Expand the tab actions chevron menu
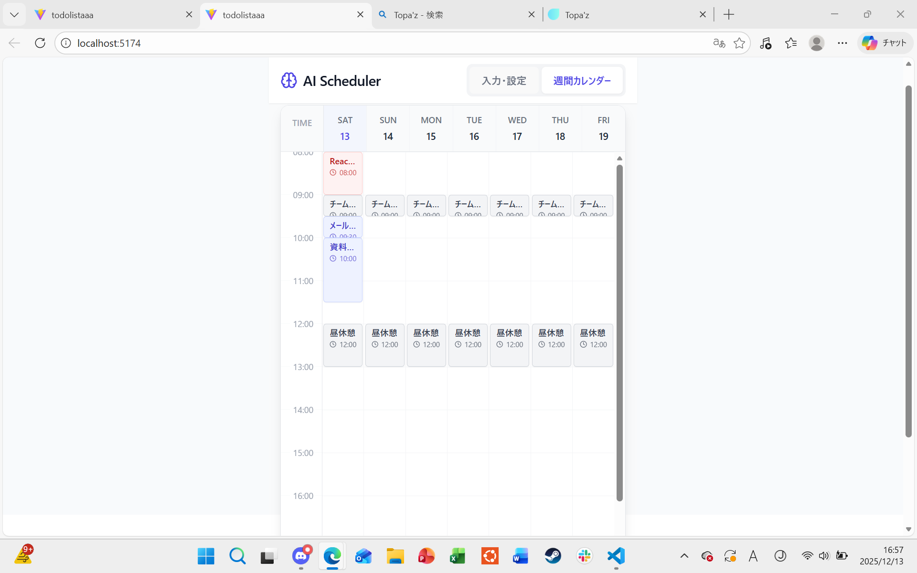The image size is (917, 573). [x=14, y=14]
